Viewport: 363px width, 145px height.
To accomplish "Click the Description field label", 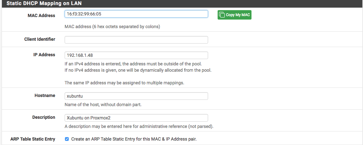I will pyautogui.click(x=44, y=117).
